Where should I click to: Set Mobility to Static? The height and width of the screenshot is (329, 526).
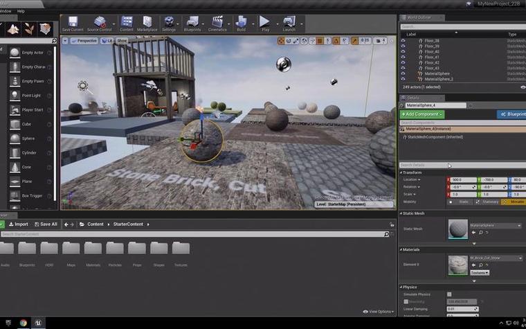click(460, 202)
